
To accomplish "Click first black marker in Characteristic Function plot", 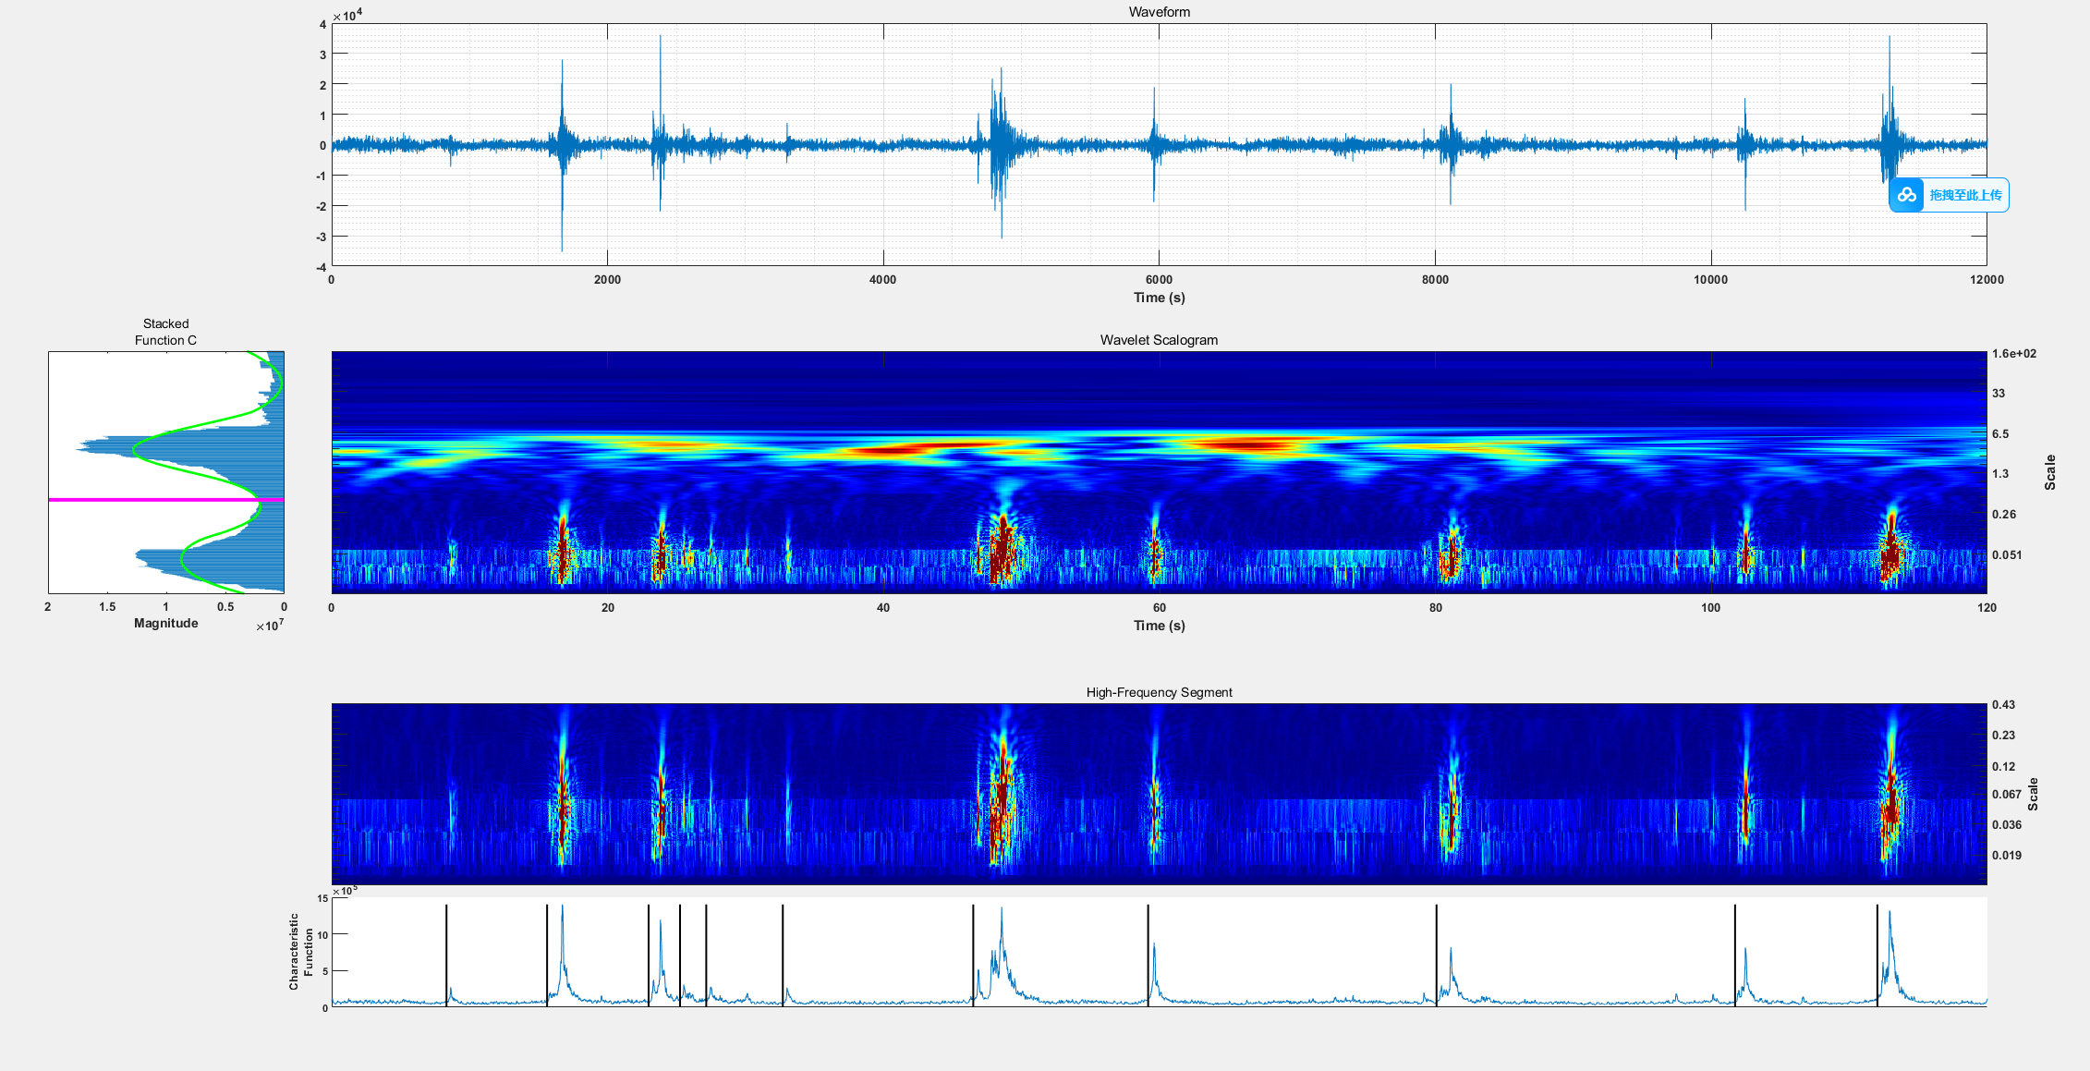I will tap(446, 952).
